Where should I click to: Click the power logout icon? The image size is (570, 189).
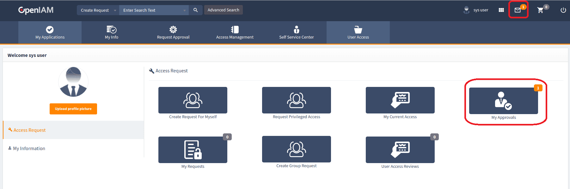point(563,10)
